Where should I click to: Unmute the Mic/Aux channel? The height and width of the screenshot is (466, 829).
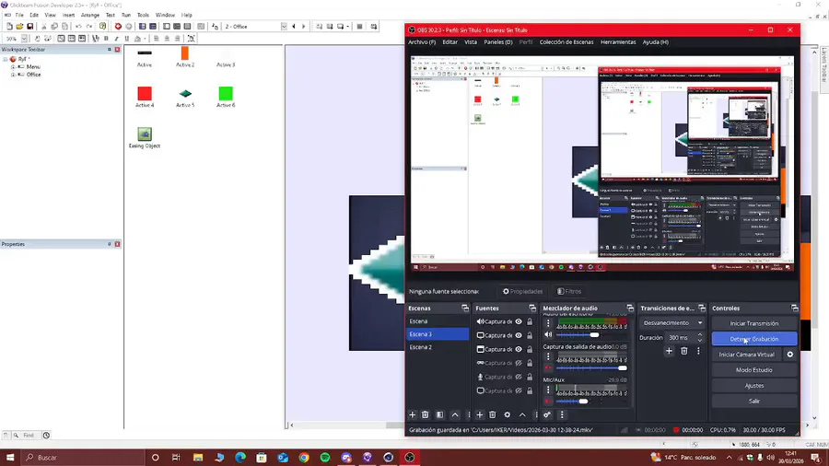coord(548,401)
